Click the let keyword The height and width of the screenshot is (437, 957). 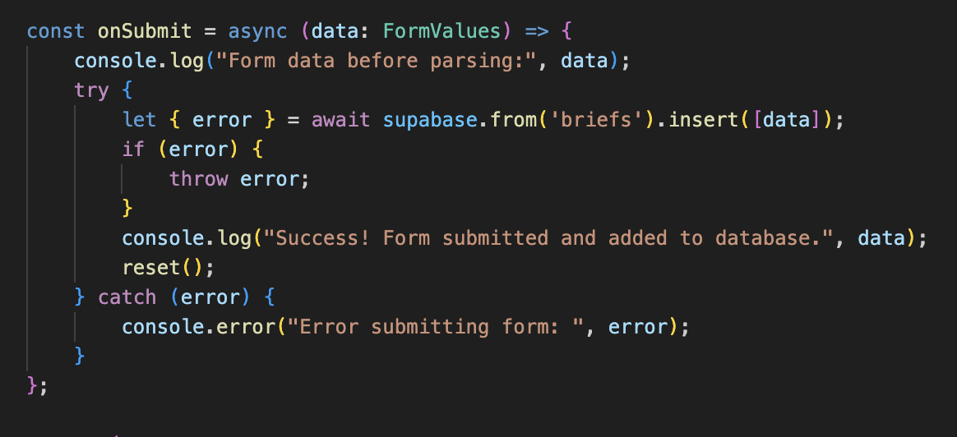pyautogui.click(x=139, y=120)
